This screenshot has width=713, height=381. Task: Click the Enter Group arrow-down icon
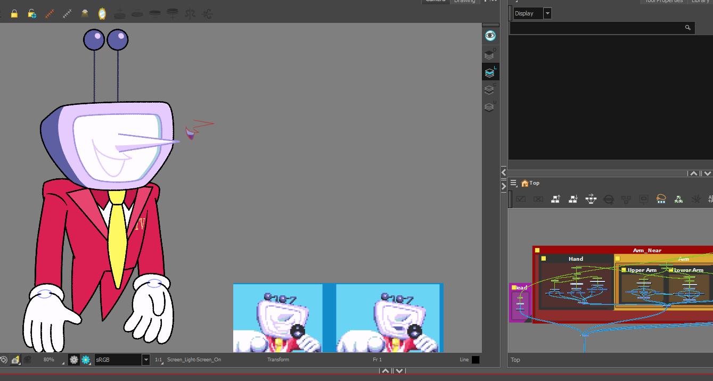click(573, 199)
